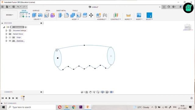Undo the last action
The width and height of the screenshot is (195, 110).
pyautogui.click(x=18, y=7)
